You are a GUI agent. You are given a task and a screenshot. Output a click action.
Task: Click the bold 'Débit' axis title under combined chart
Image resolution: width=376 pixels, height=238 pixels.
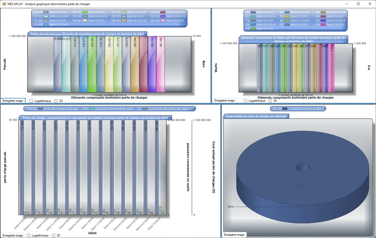[x=93, y=233]
